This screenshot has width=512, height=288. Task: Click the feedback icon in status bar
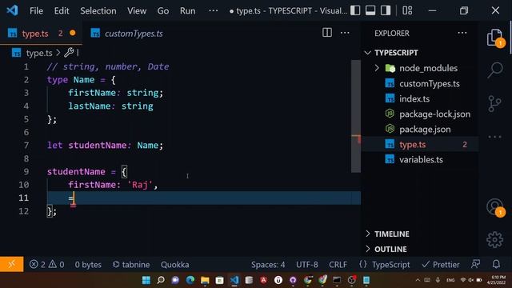(476, 264)
